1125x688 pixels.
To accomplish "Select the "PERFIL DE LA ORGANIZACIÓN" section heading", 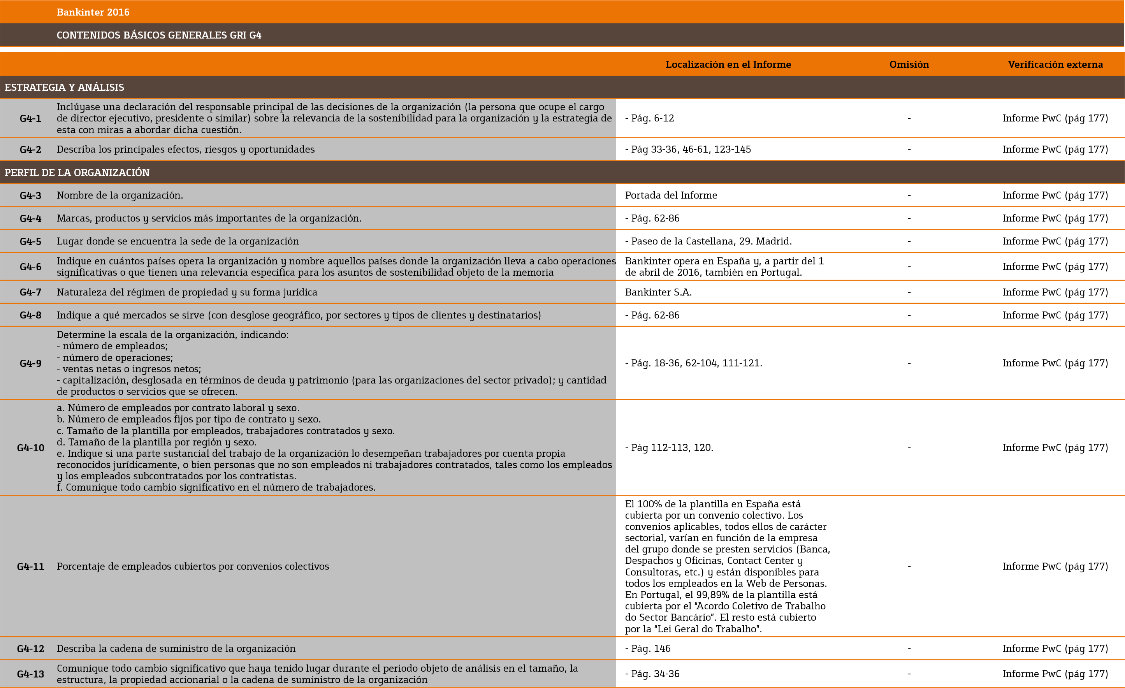I will [77, 172].
